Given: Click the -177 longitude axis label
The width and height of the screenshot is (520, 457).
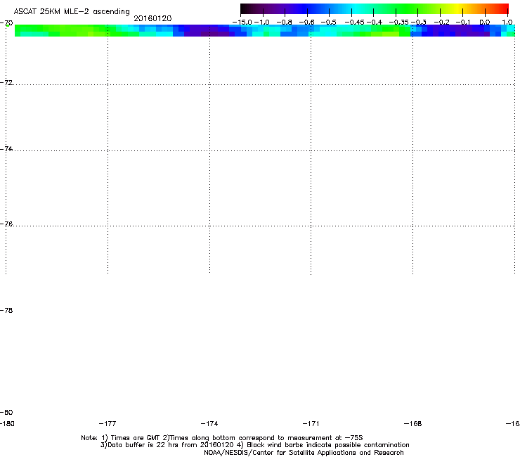Looking at the screenshot, I should [x=108, y=423].
